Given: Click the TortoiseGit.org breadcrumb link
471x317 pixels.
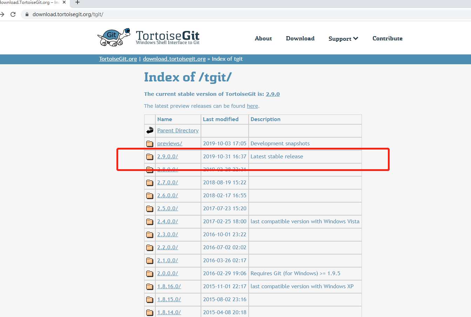Looking at the screenshot, I should coord(118,59).
